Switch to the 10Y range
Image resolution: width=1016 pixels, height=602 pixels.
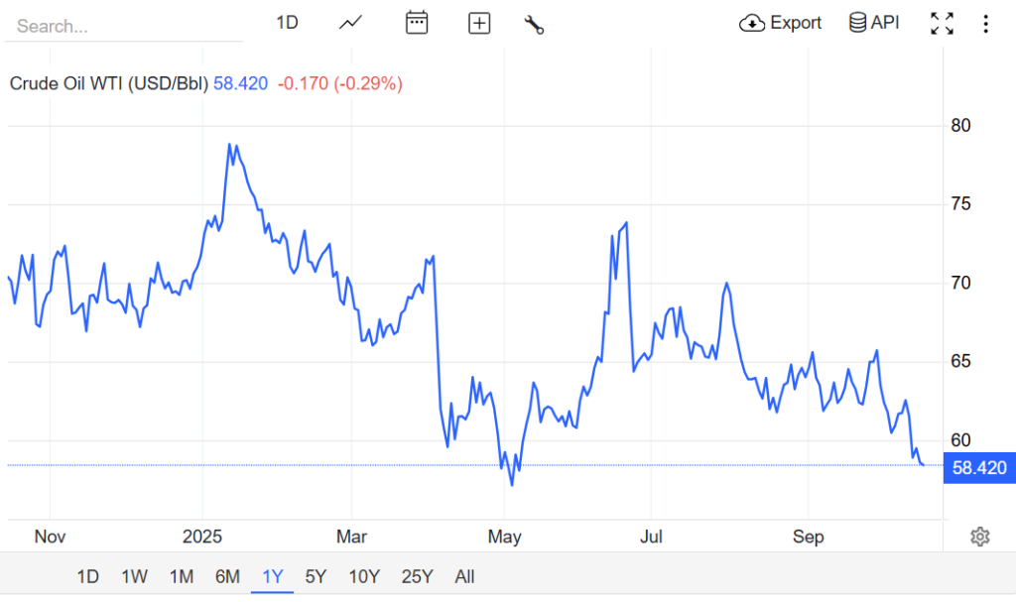364,576
